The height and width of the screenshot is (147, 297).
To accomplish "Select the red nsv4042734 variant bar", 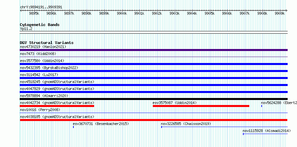I will point(57,106).
